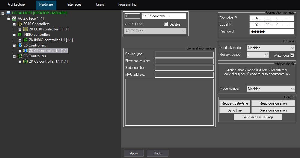Click the AC ZK Teco 1 icon
Viewport: 300px width, 158px height.
[x=14, y=18]
